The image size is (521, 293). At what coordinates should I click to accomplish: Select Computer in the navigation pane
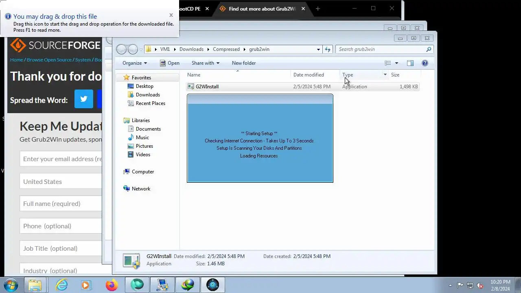click(x=143, y=172)
